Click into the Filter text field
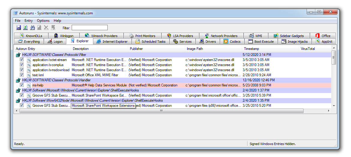Image resolution: width=351 pixels, height=157 pixels. coord(89,28)
